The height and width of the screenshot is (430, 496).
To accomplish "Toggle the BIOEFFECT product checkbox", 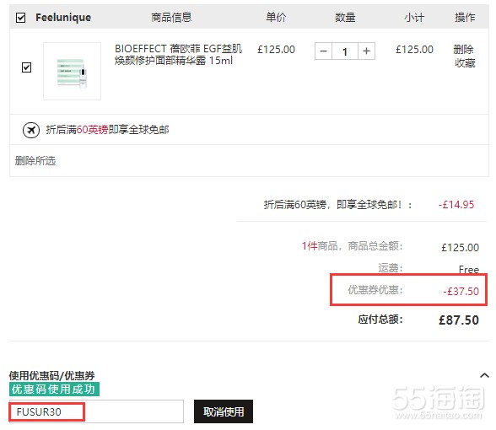I will [x=27, y=67].
